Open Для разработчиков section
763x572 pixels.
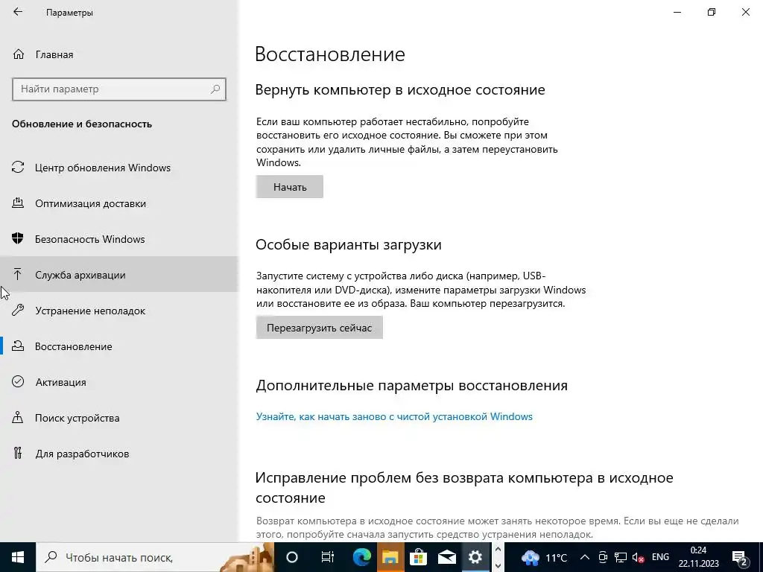pyautogui.click(x=119, y=454)
